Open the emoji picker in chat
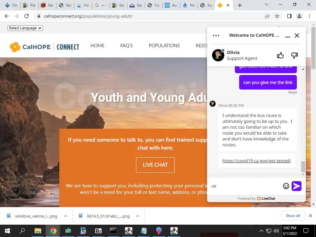 (x=286, y=186)
